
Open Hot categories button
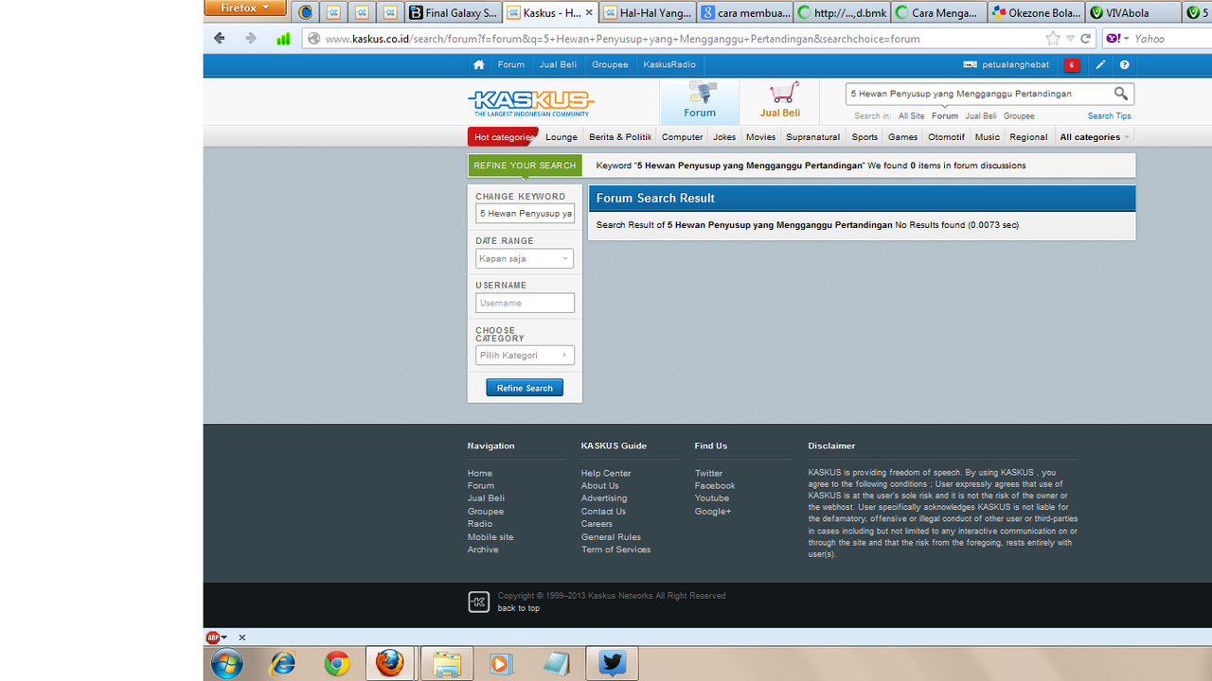(x=503, y=137)
